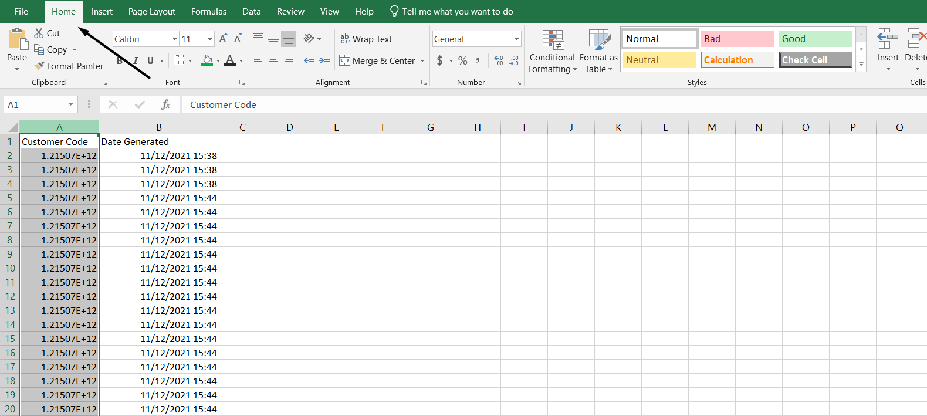Switch to the Data tab
This screenshot has height=416, width=927.
click(x=252, y=12)
